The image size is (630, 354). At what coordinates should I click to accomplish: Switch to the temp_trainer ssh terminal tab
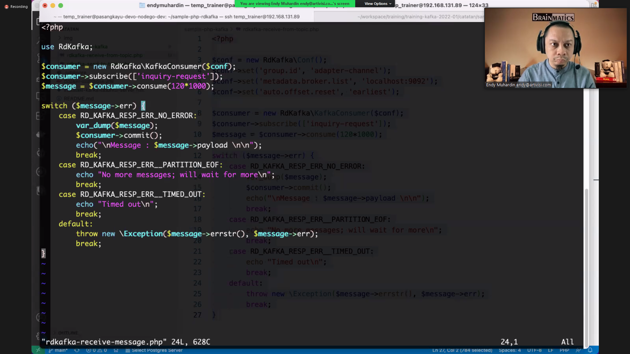[177, 16]
